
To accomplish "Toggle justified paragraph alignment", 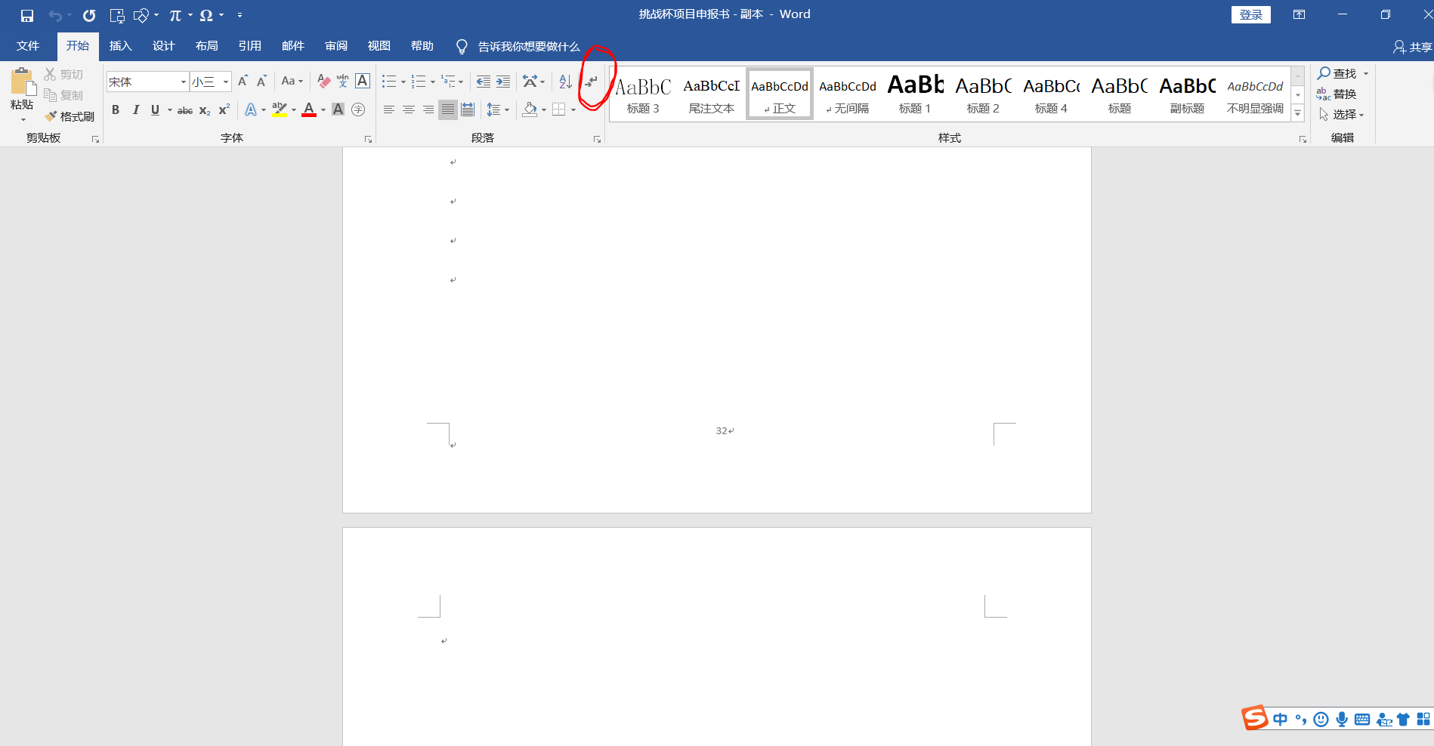I will [x=448, y=109].
